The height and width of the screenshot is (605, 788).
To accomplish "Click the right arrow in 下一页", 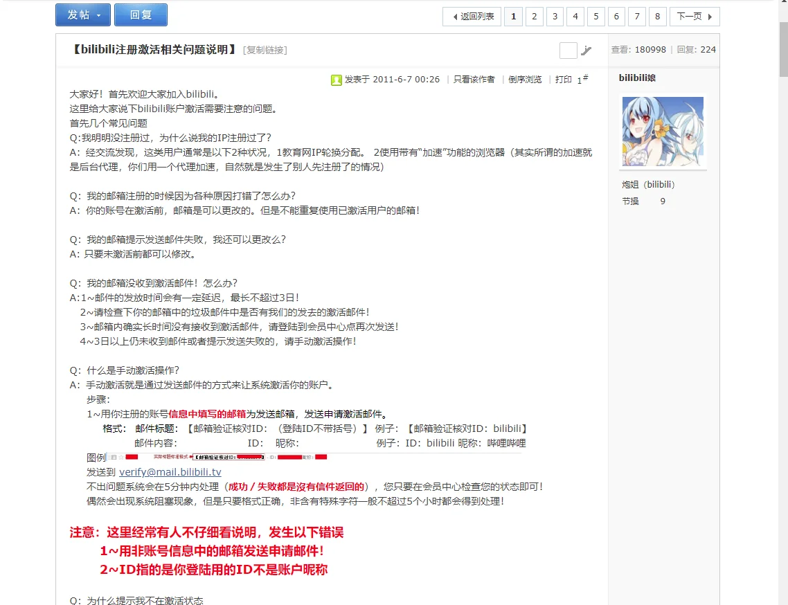I will pos(710,17).
